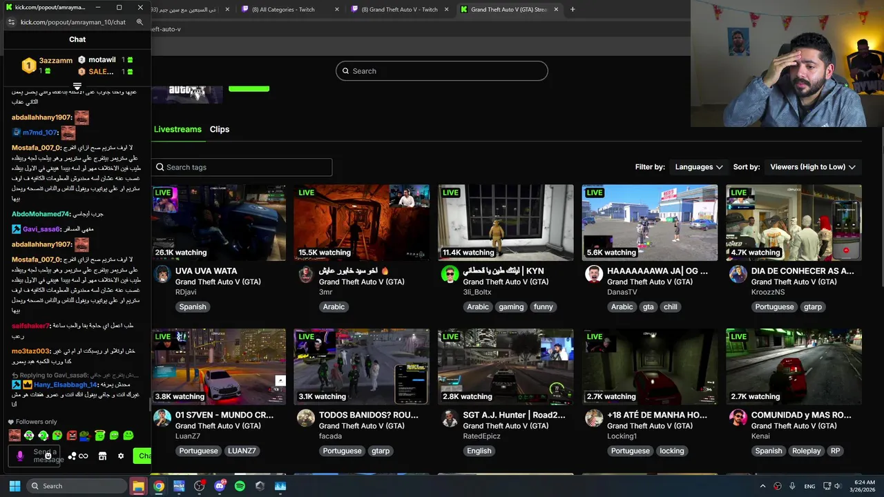Open TODOS BANIDOS stream thumbnail

pyautogui.click(x=362, y=367)
